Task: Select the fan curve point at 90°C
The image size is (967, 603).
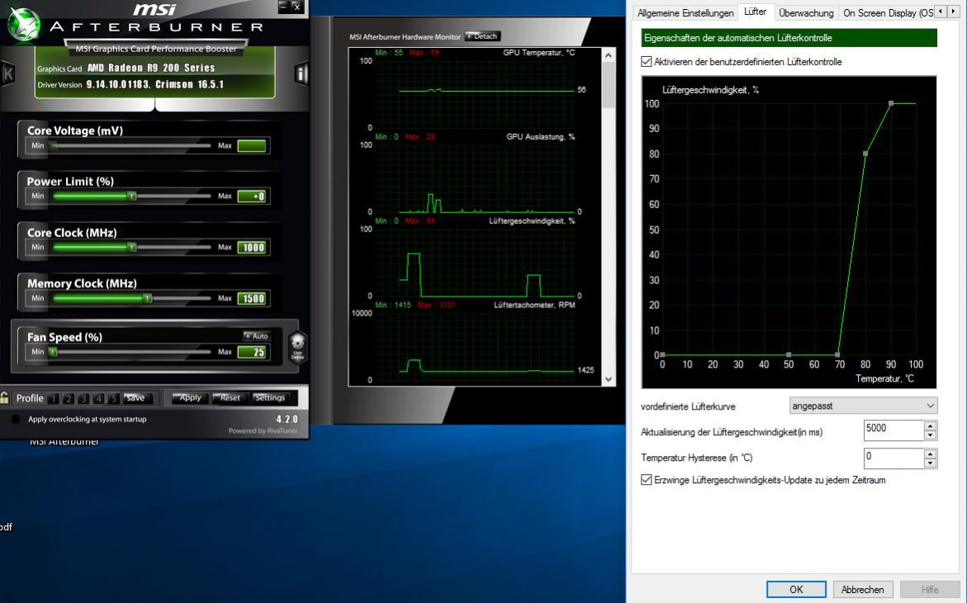Action: pyautogui.click(x=891, y=103)
